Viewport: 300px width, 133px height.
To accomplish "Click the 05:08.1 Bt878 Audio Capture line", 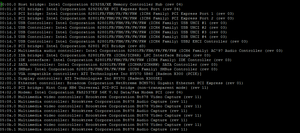I will (94, 102).
